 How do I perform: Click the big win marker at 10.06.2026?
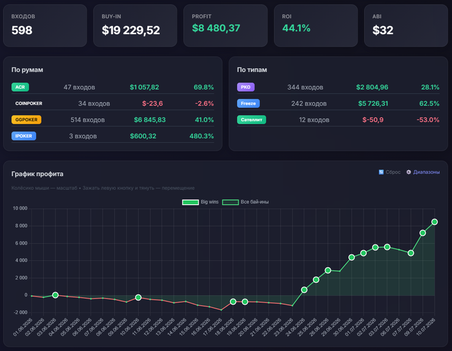138,297
